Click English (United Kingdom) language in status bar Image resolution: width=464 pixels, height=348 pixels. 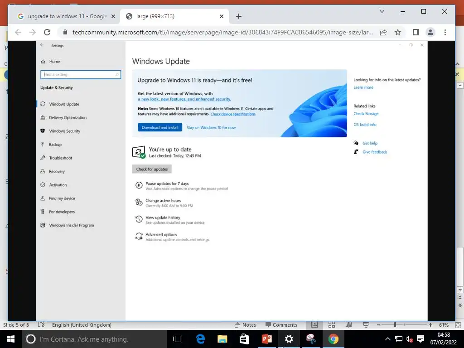tap(82, 325)
